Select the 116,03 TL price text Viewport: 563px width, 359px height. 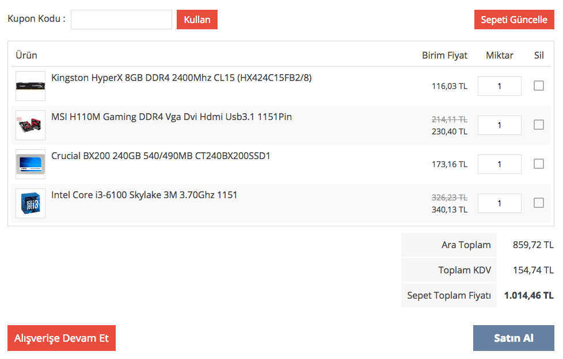coord(450,86)
